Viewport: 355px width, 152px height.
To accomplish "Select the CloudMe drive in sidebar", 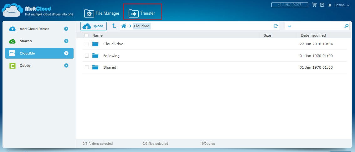I will [x=39, y=53].
